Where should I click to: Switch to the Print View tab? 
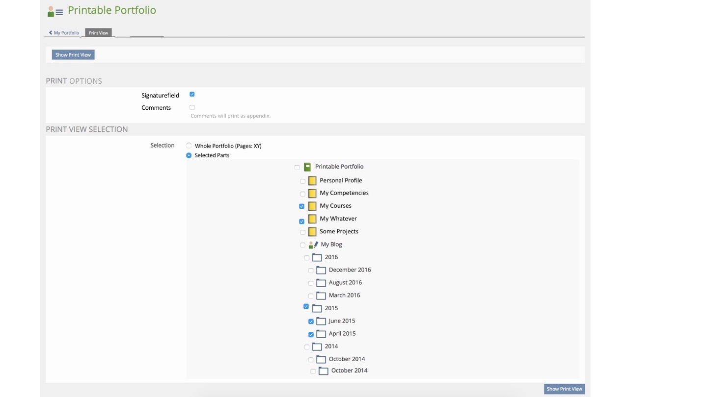tap(98, 33)
